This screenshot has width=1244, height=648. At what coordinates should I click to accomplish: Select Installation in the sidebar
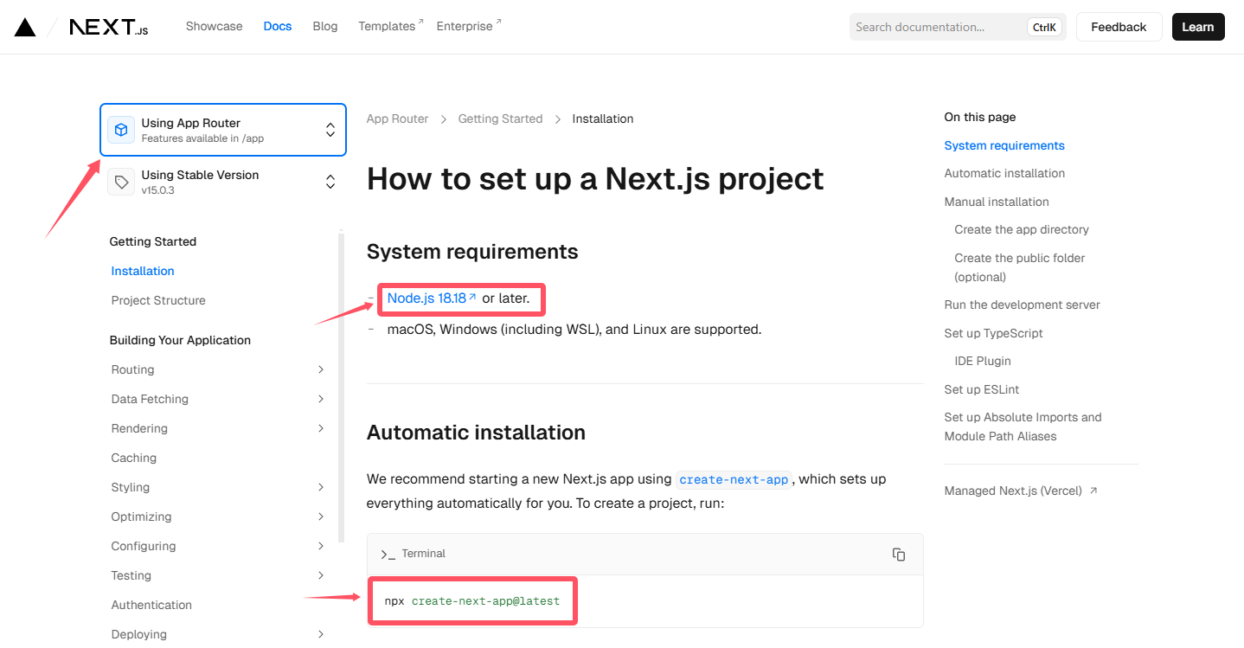pos(143,271)
